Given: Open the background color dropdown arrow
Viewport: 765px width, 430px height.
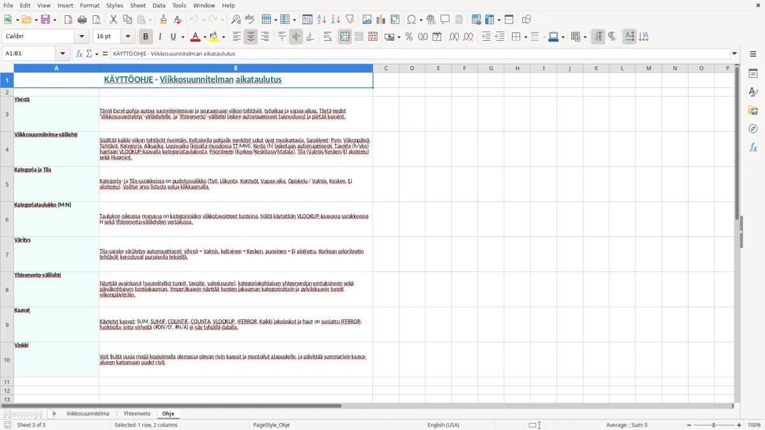Looking at the screenshot, I should pos(224,37).
